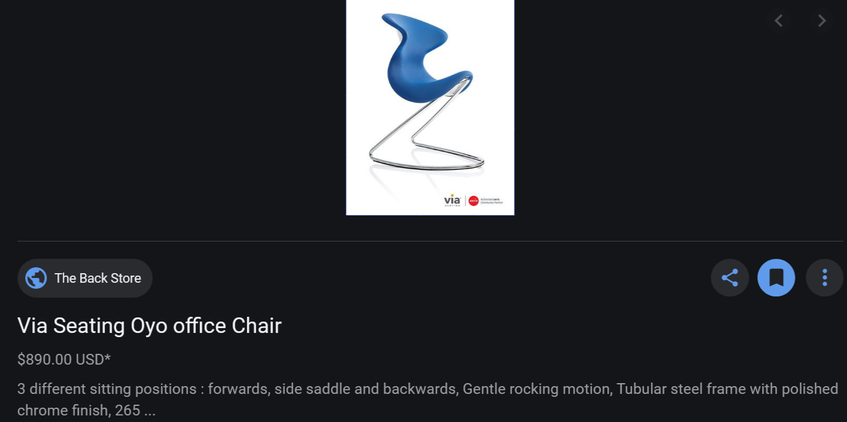Click the $890.00 USD price
847x422 pixels.
coord(61,359)
